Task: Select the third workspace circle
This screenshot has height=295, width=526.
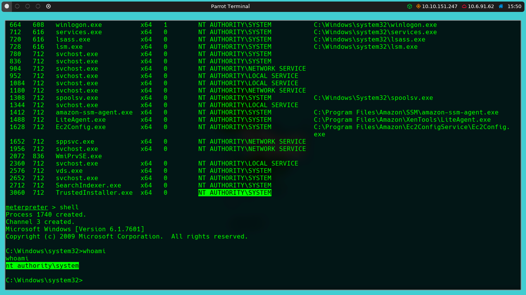Action: pos(27,6)
